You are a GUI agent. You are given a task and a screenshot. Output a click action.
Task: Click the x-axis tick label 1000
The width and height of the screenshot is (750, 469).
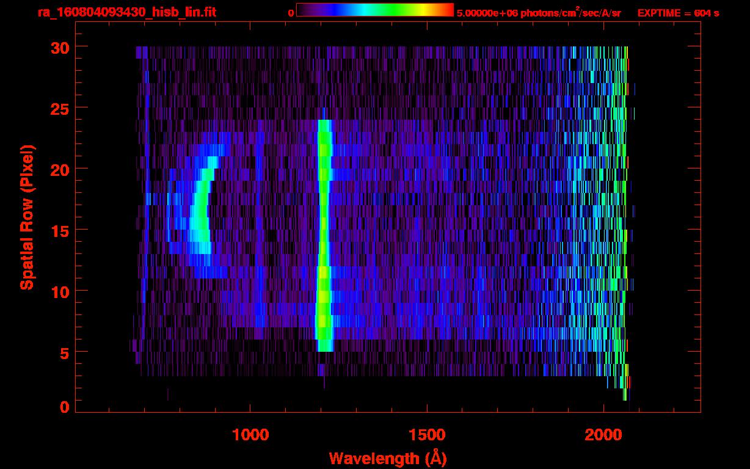(250, 435)
